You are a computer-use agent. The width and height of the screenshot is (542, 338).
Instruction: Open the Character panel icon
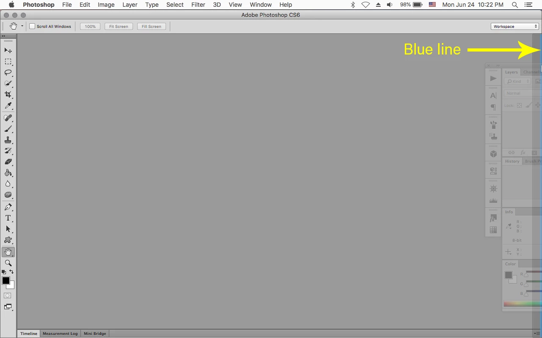493,96
